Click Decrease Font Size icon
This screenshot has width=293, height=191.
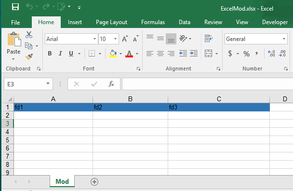tap(136, 39)
